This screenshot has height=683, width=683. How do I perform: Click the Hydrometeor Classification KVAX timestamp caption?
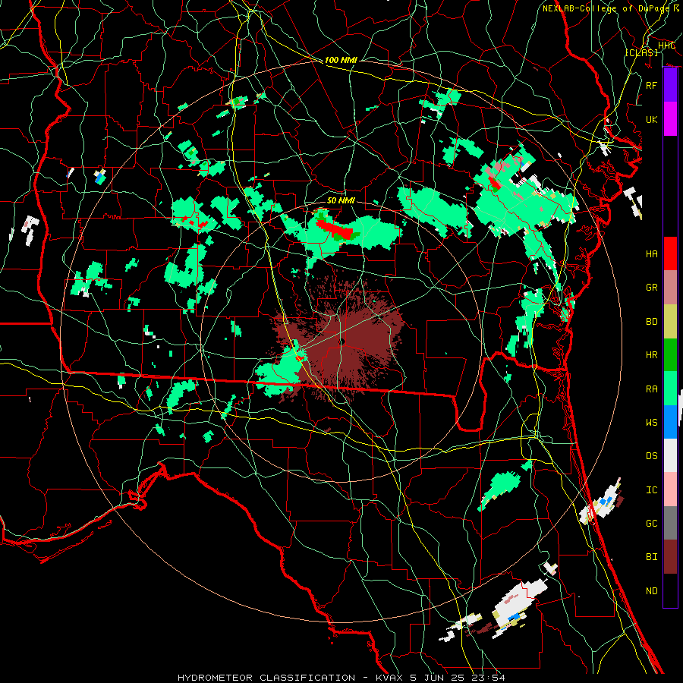341,678
